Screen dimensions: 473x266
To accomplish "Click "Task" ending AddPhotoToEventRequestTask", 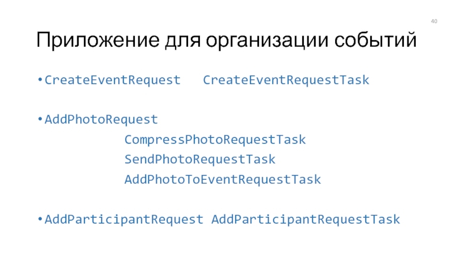I will (x=306, y=180).
